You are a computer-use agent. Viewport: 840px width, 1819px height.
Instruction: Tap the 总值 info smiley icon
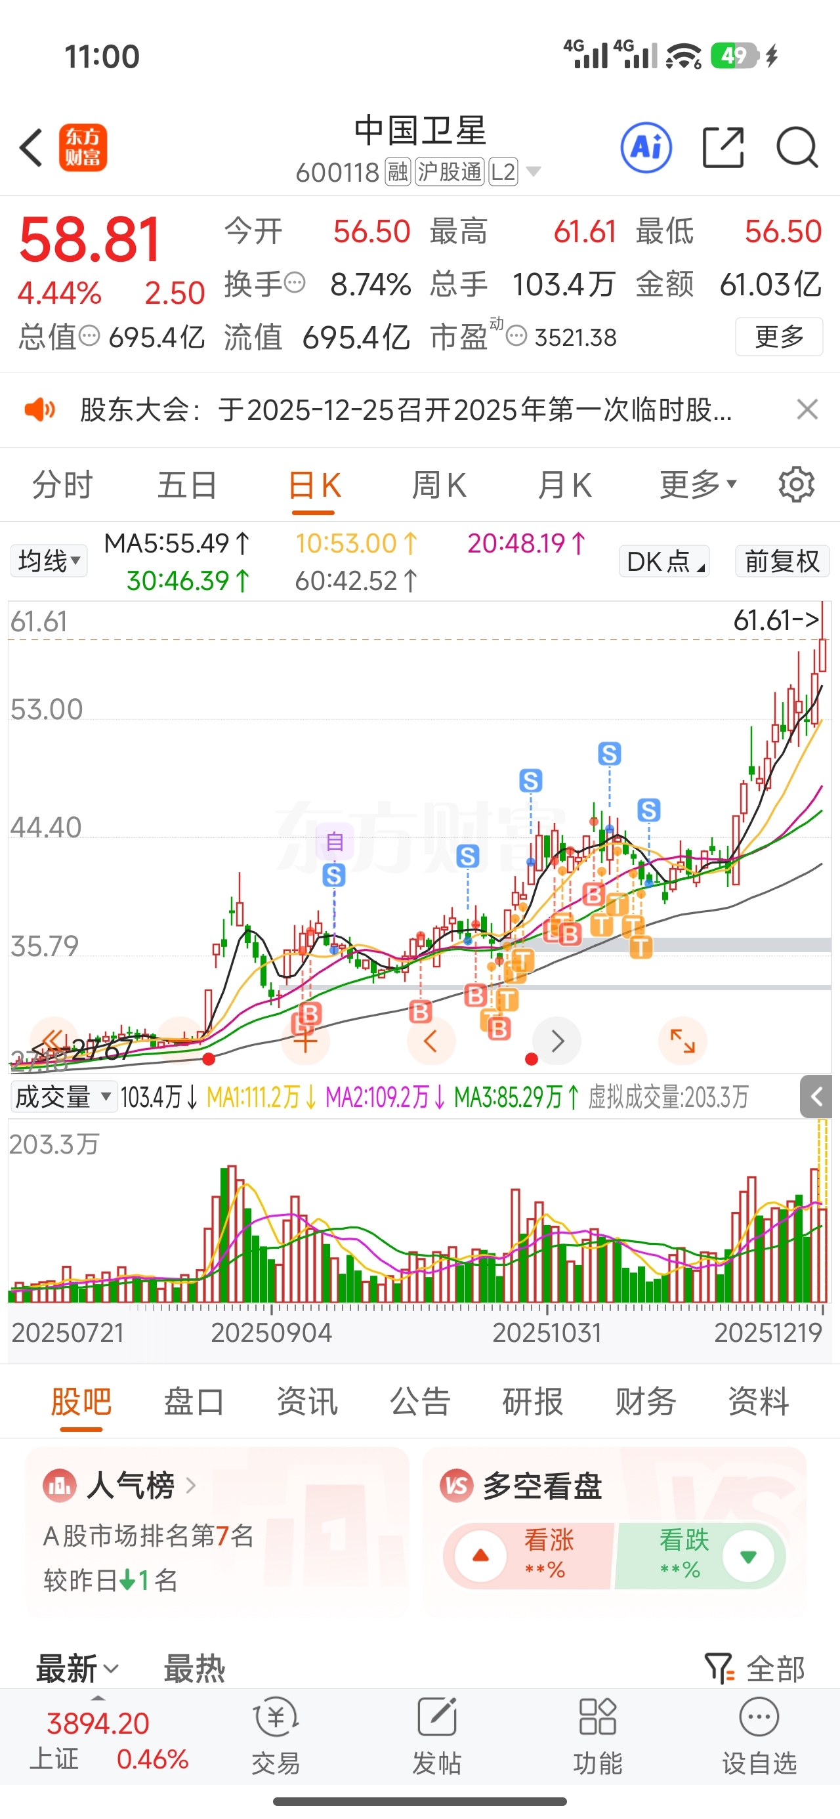[89, 335]
